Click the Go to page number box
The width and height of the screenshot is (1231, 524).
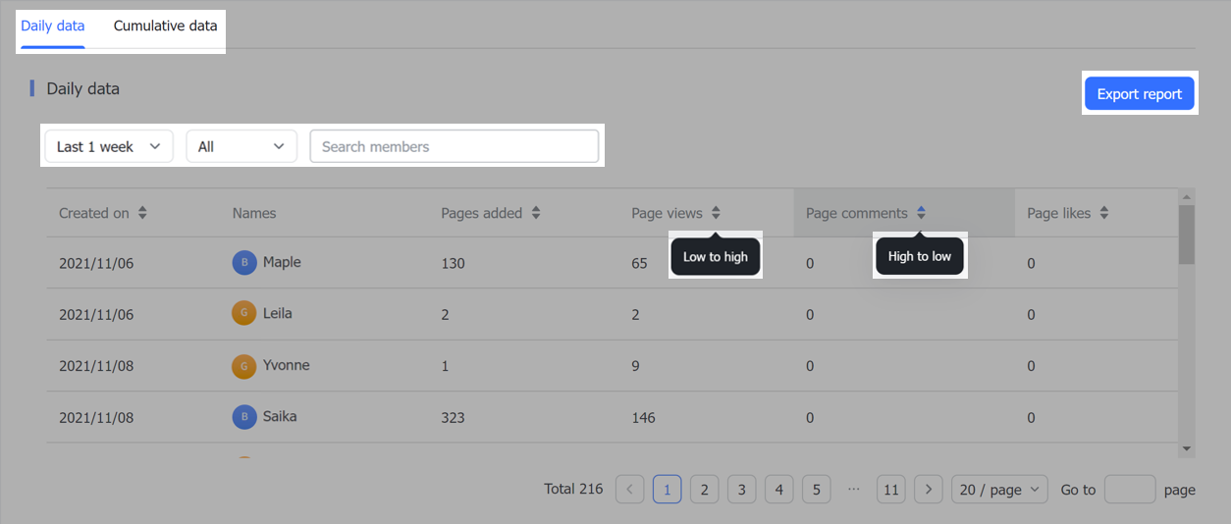click(1129, 490)
